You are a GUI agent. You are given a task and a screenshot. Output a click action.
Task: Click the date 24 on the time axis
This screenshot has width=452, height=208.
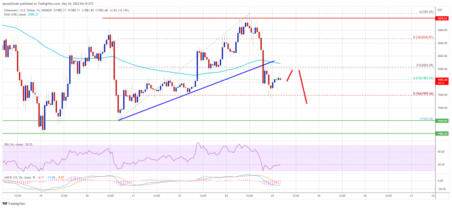[x=272, y=196]
